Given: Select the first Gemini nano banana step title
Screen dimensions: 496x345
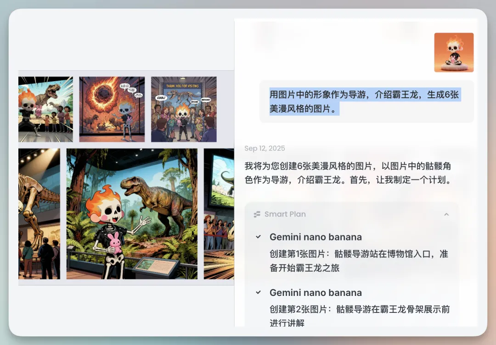Looking at the screenshot, I should pyautogui.click(x=316, y=237).
